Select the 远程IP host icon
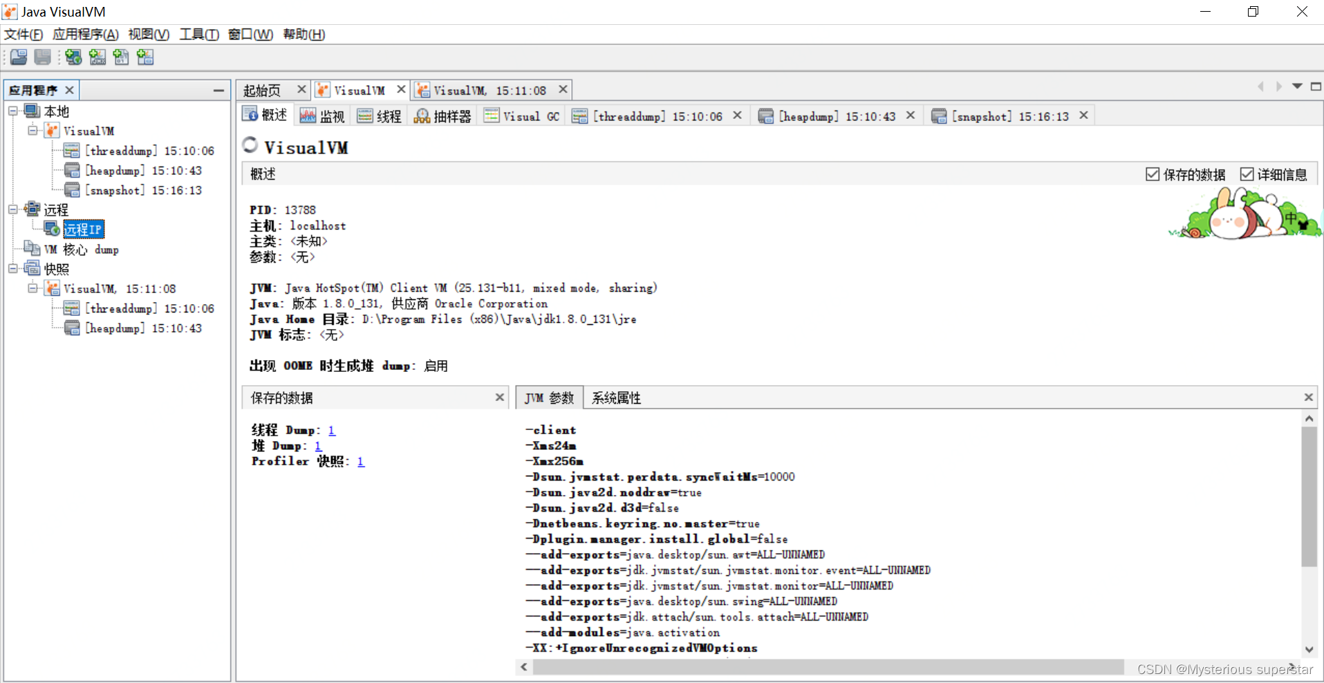This screenshot has height=683, width=1324. 52,229
